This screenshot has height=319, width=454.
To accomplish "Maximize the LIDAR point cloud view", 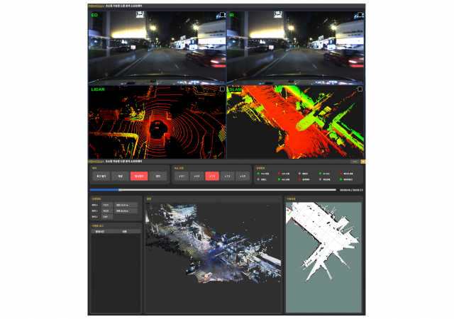I will click(x=222, y=90).
